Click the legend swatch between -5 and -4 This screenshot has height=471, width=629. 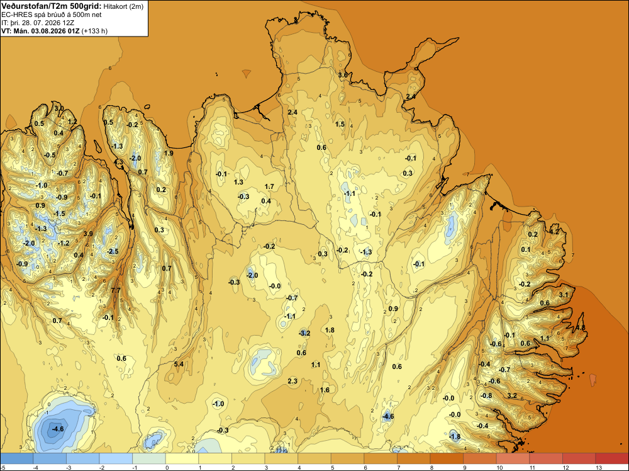pyautogui.click(x=17, y=458)
